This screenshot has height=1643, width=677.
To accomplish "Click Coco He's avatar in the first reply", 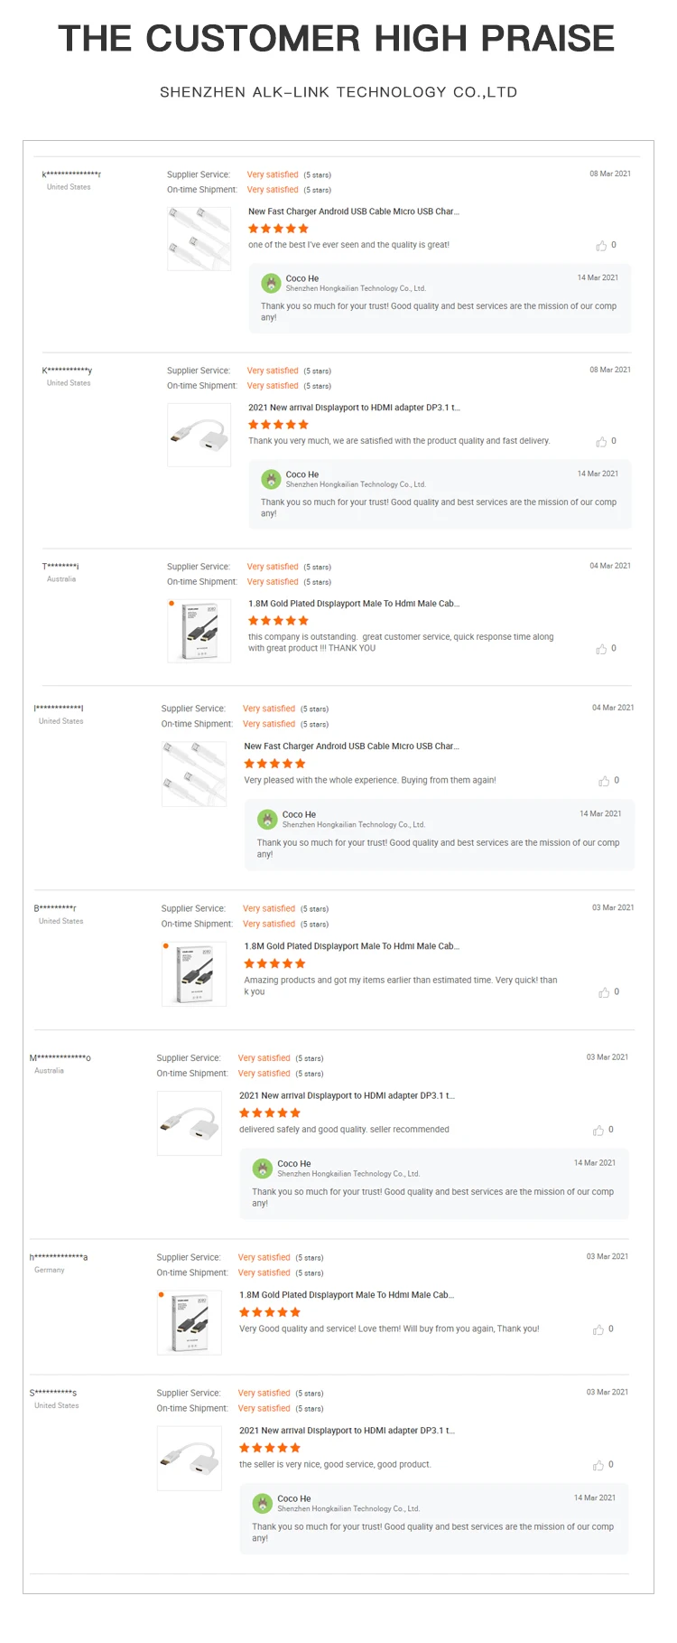I will pyautogui.click(x=271, y=283).
